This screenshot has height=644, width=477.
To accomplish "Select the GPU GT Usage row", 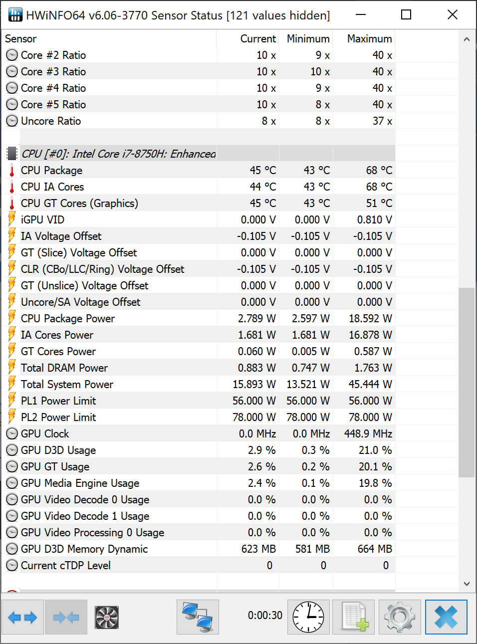I will [x=199, y=466].
